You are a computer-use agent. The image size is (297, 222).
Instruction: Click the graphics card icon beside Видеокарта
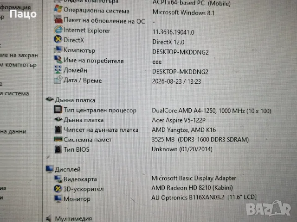[x=58, y=179]
